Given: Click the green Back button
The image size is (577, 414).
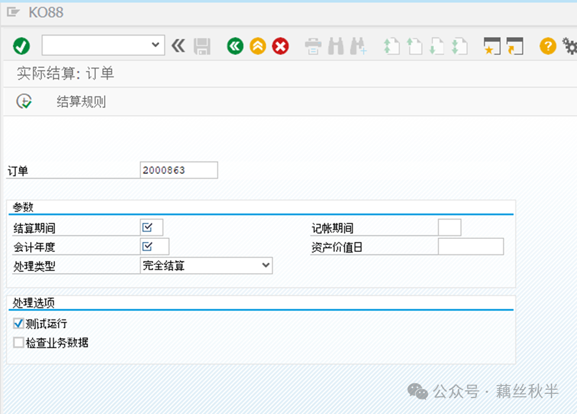Looking at the screenshot, I should tap(235, 46).
